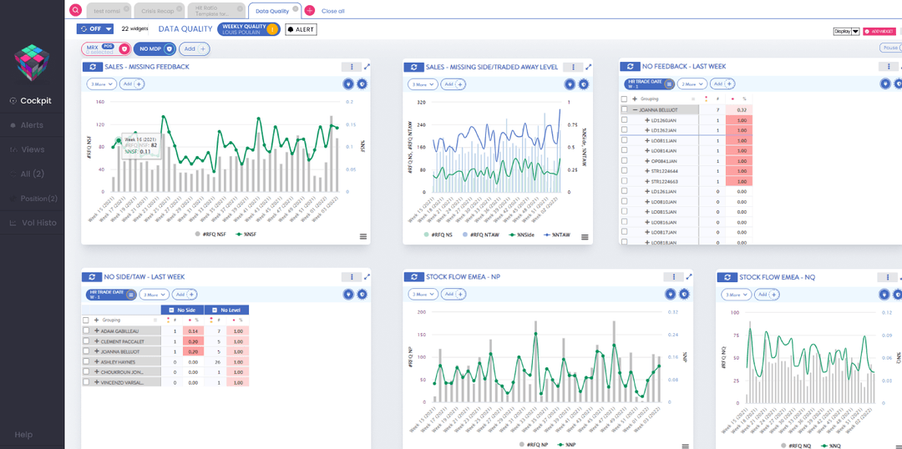Collapse JOANNA BELLUOT group in No Feedback
This screenshot has height=449, width=902.
[635, 109]
